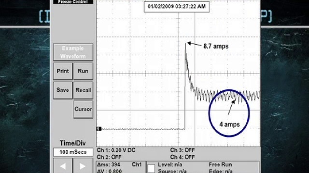The height and width of the screenshot is (173, 309).
Task: Click the ΔV: 0.800 readout
Action: (x=110, y=171)
